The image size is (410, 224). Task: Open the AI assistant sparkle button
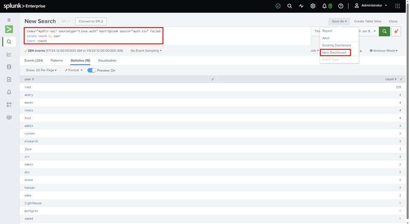[x=396, y=32]
